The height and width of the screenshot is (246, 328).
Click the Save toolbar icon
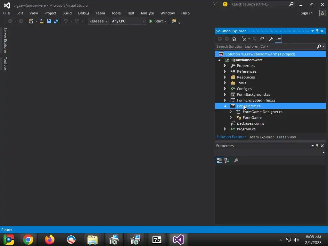click(49, 21)
